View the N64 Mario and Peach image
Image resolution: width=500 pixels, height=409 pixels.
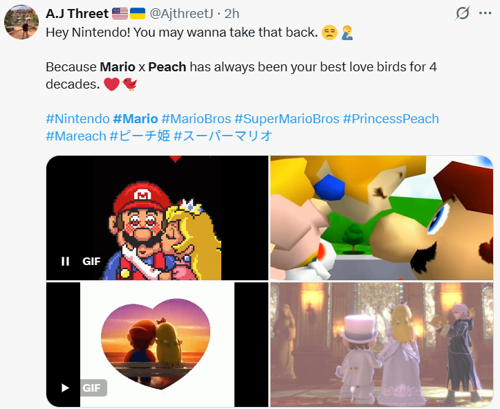381,218
